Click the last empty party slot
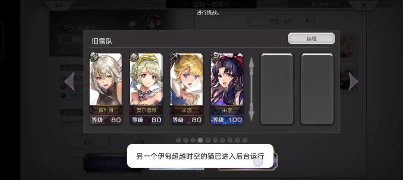Image resolution: width=403 pixels, height=180 pixels. pyautogui.click(x=318, y=89)
